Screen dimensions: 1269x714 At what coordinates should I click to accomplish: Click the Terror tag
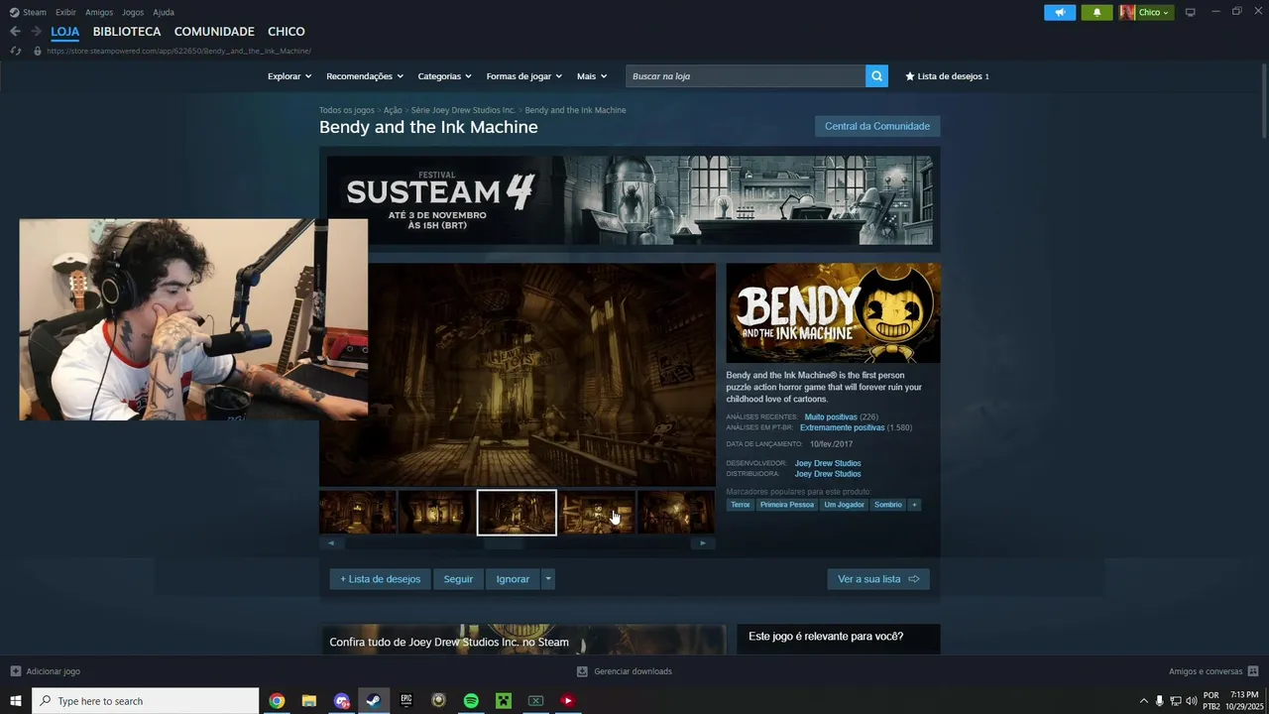741,505
